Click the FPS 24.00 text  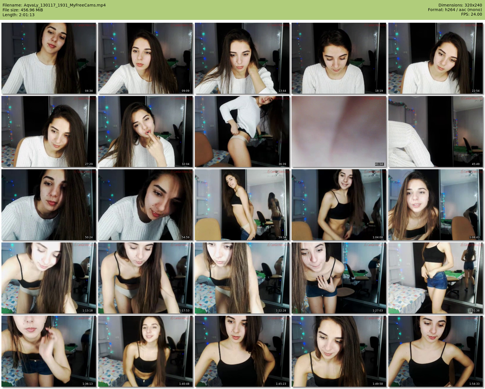coord(471,14)
